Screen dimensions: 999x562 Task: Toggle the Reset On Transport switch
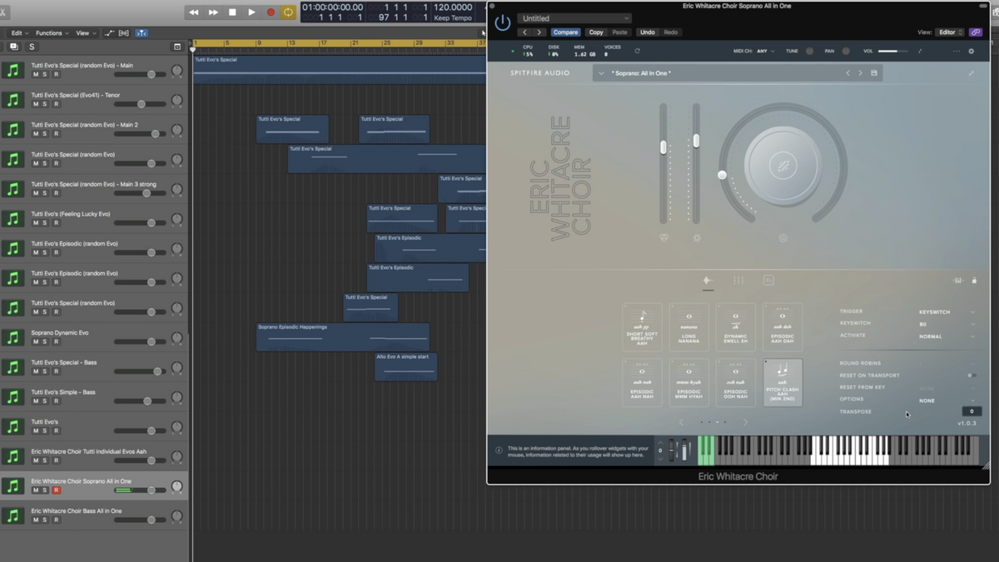point(971,375)
